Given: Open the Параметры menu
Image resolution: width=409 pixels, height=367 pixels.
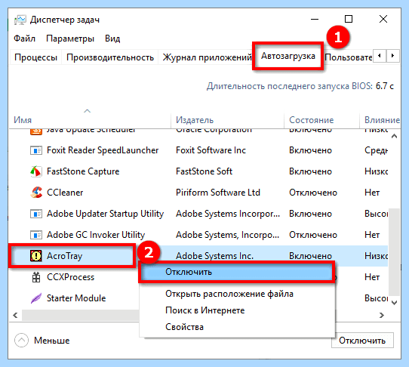Looking at the screenshot, I should pyautogui.click(x=70, y=39).
